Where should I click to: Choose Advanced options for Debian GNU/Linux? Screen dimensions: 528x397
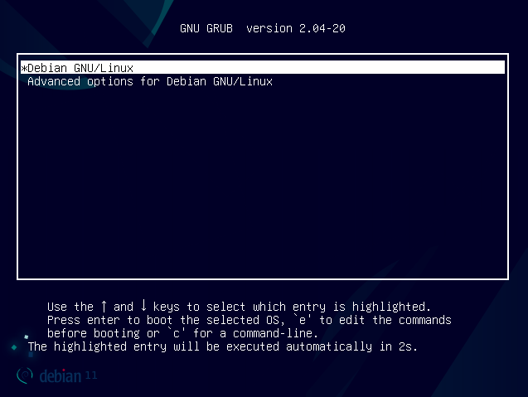[149, 82]
